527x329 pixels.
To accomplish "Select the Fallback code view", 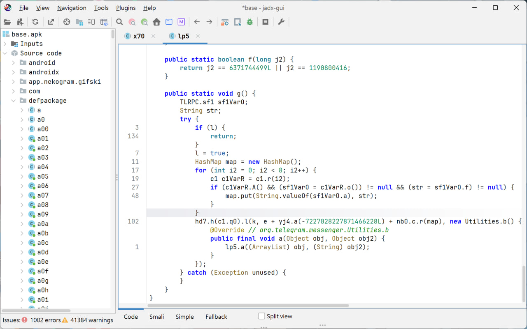I will [216, 317].
